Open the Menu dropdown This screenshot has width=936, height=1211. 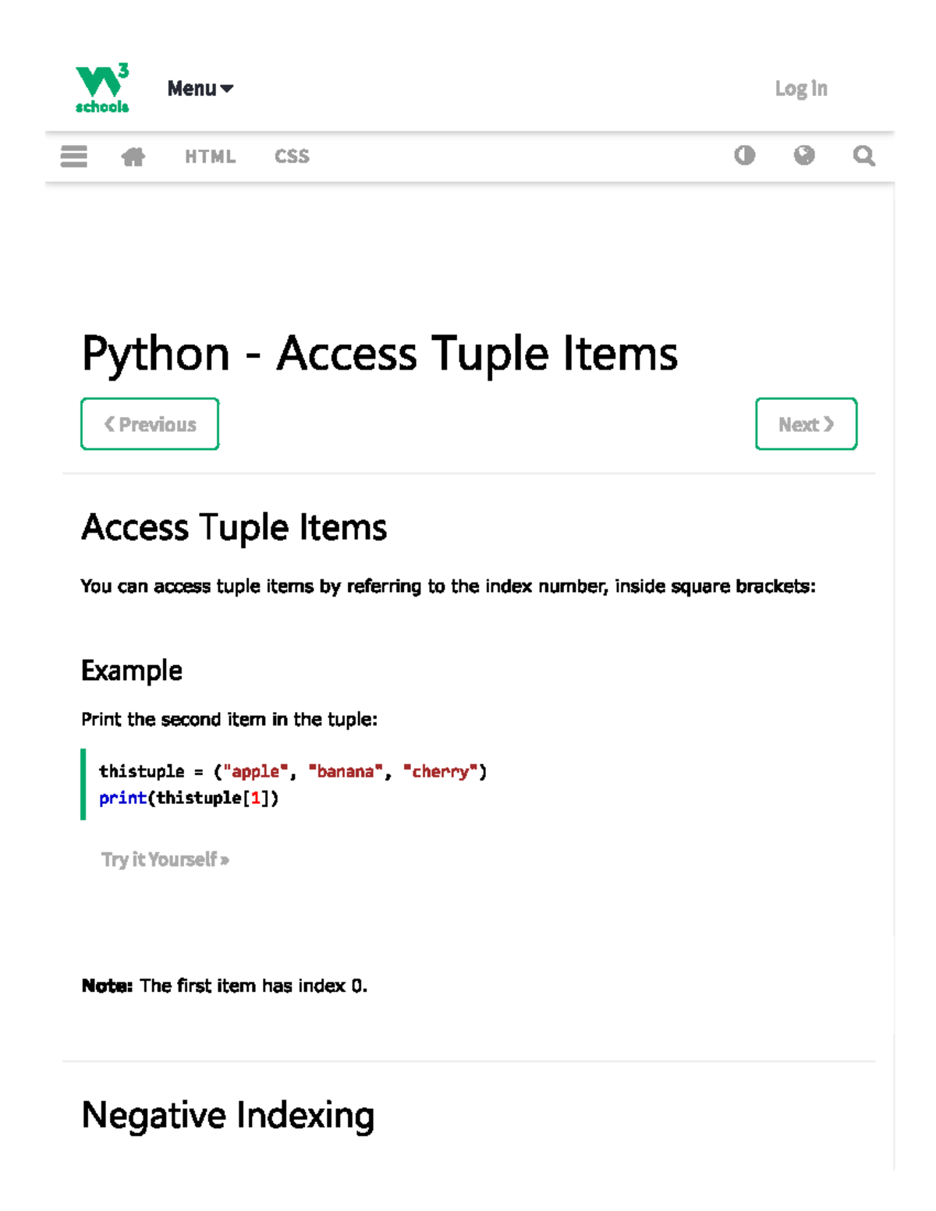193,88
